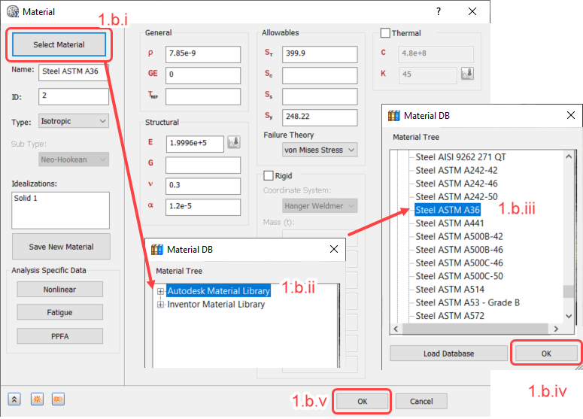
Task: Select Steel ASTM A572 in the tree
Action: click(x=450, y=316)
